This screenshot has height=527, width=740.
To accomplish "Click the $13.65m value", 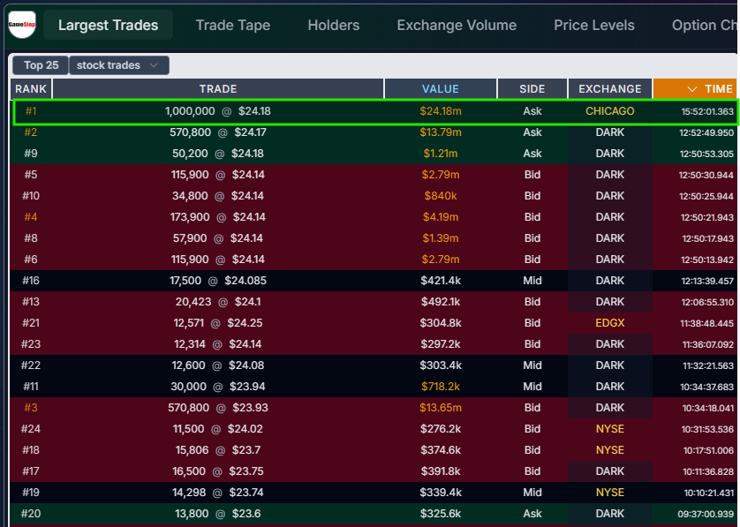I will click(441, 408).
